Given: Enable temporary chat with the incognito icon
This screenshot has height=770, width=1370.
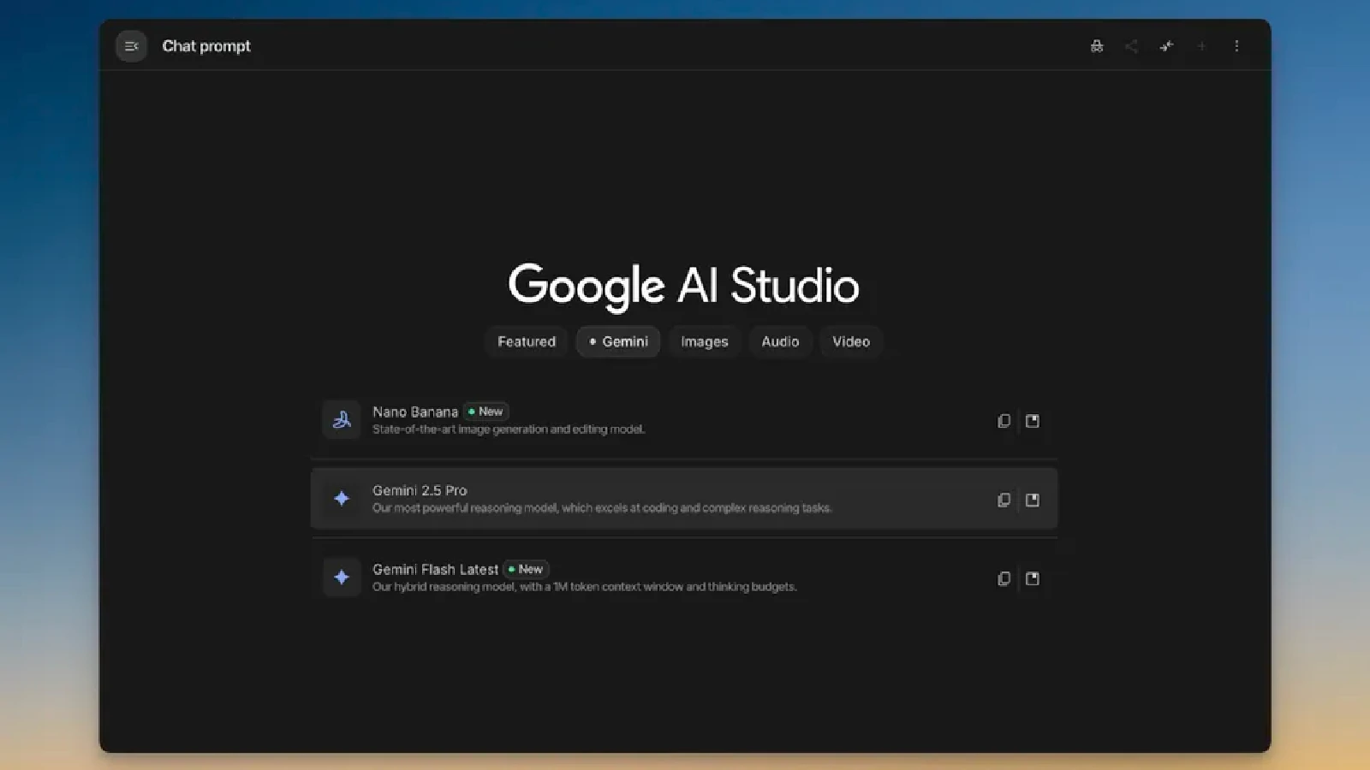Looking at the screenshot, I should pyautogui.click(x=1096, y=46).
